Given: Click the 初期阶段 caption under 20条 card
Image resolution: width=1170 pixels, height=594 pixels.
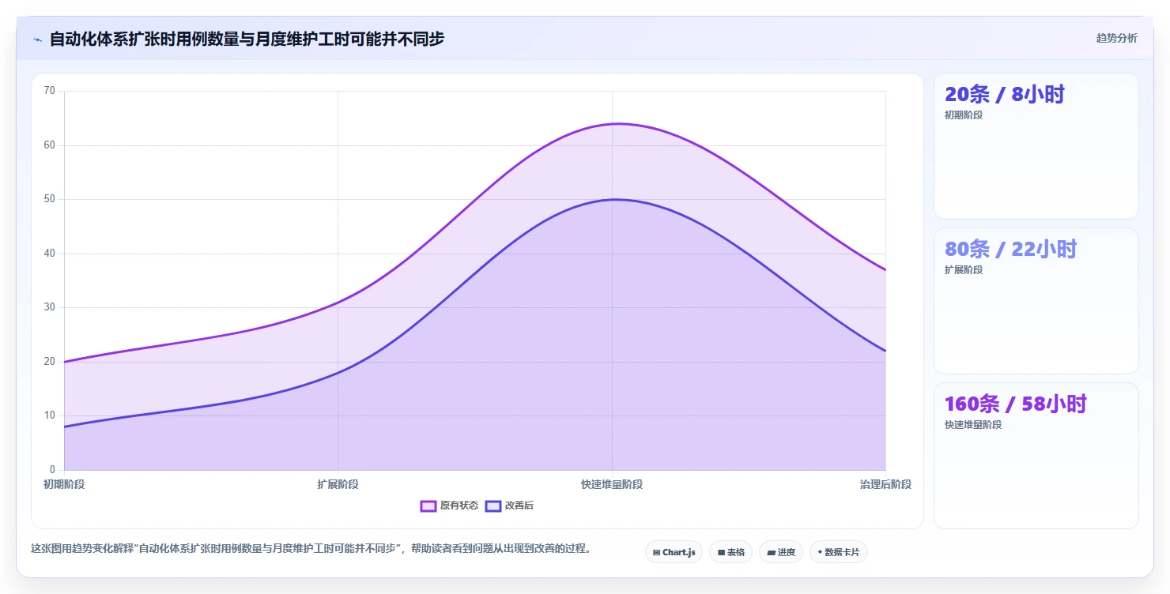Looking at the screenshot, I should pos(964,115).
